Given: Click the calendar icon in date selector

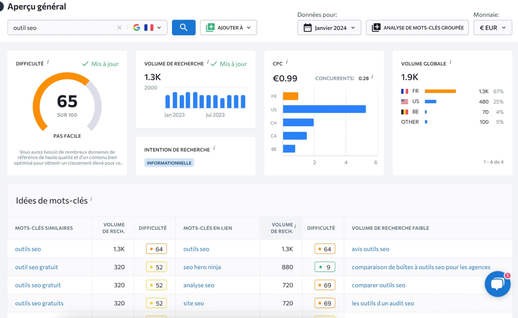Looking at the screenshot, I should (x=308, y=28).
